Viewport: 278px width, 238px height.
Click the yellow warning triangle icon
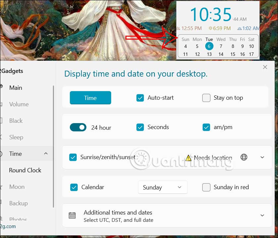pyautogui.click(x=188, y=158)
